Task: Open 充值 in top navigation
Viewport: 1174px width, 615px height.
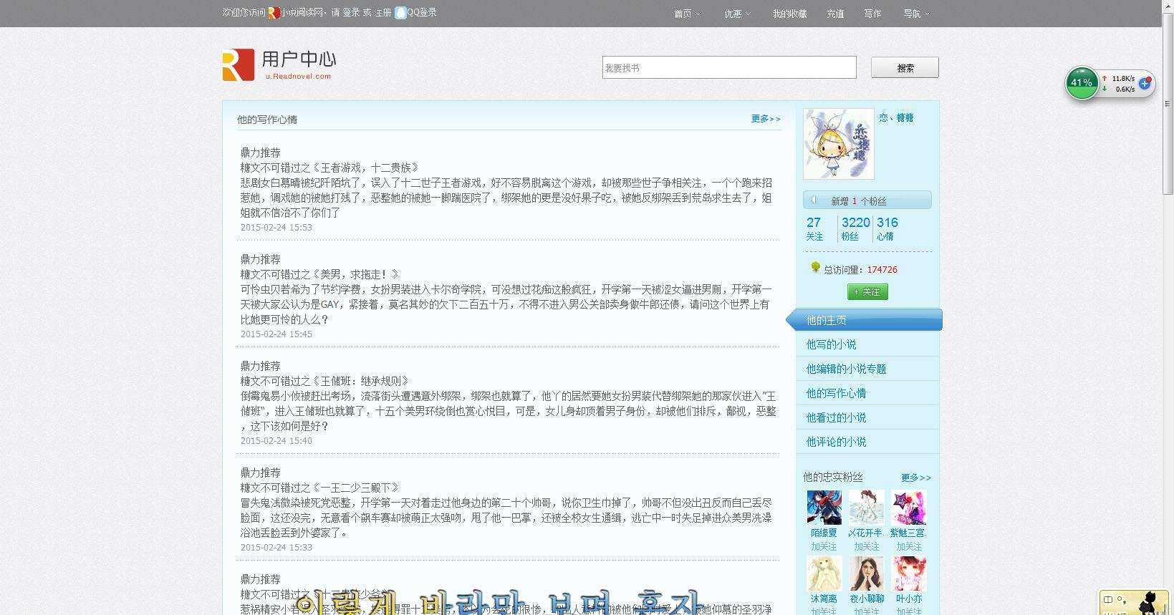Action: pyautogui.click(x=835, y=14)
